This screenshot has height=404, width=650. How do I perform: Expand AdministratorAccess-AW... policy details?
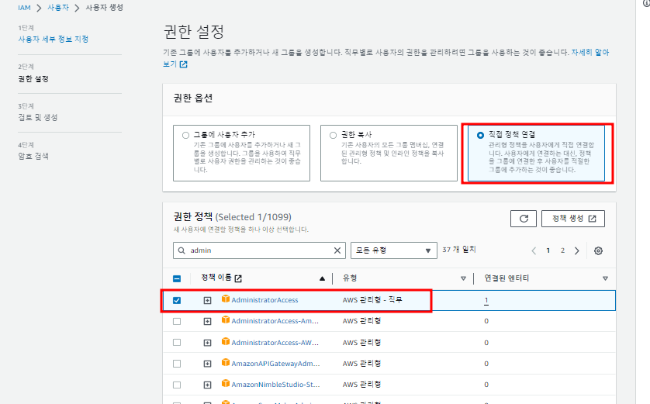coord(207,343)
